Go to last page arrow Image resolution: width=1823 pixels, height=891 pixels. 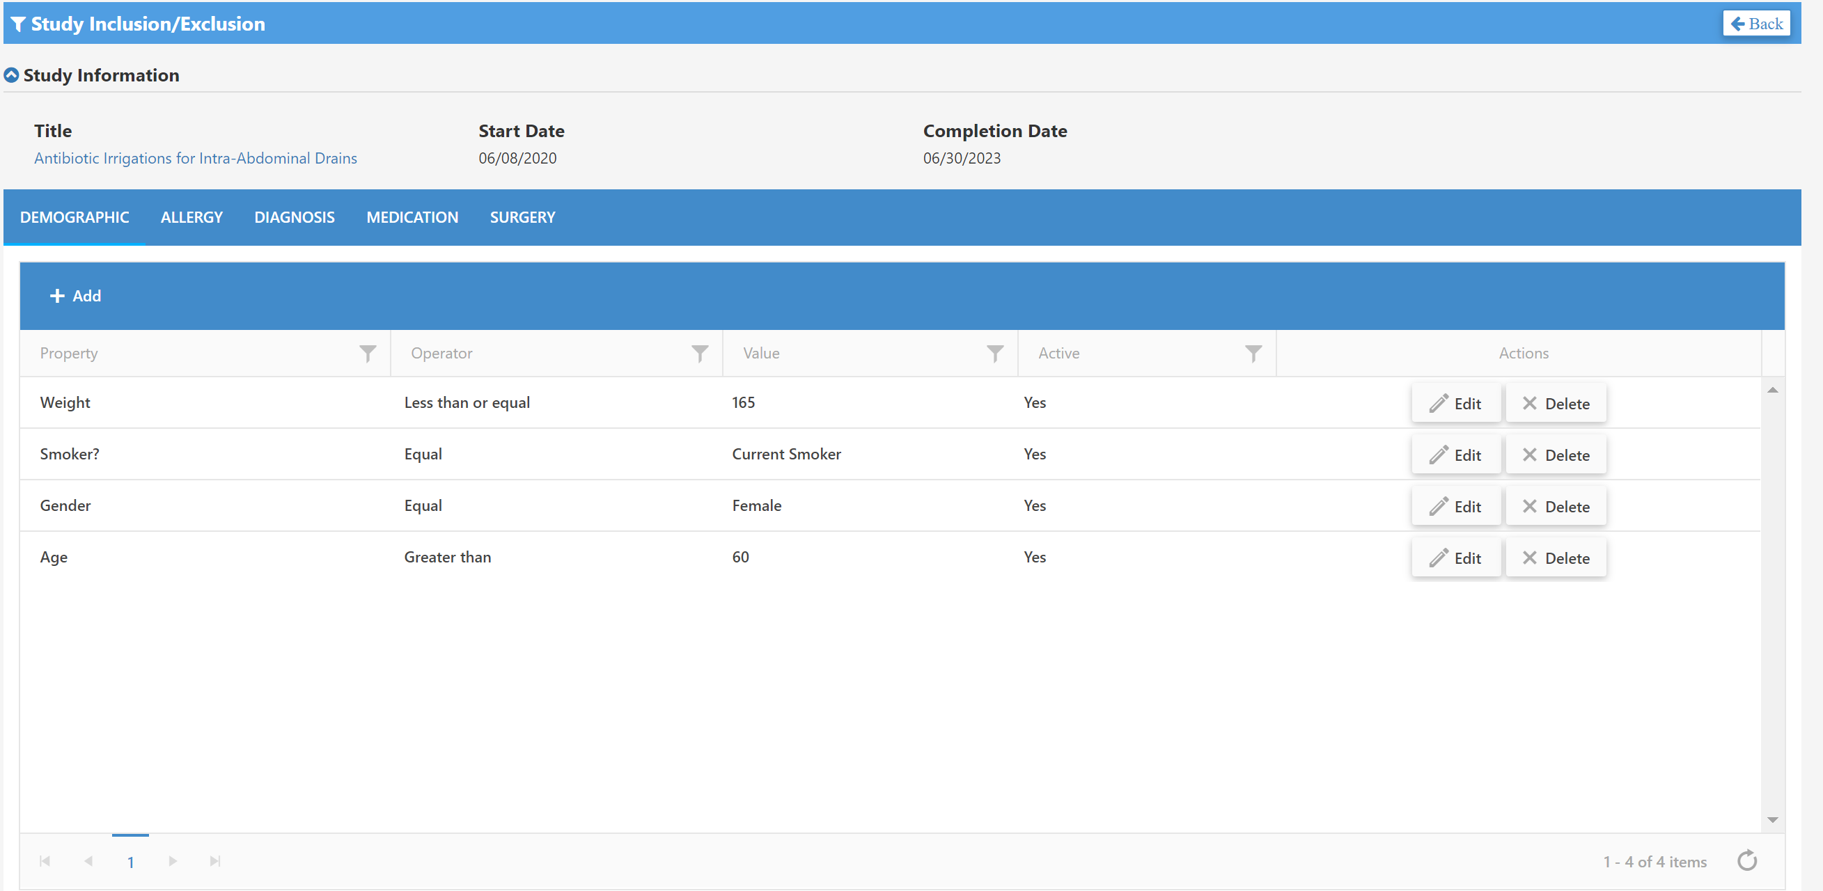click(x=215, y=861)
